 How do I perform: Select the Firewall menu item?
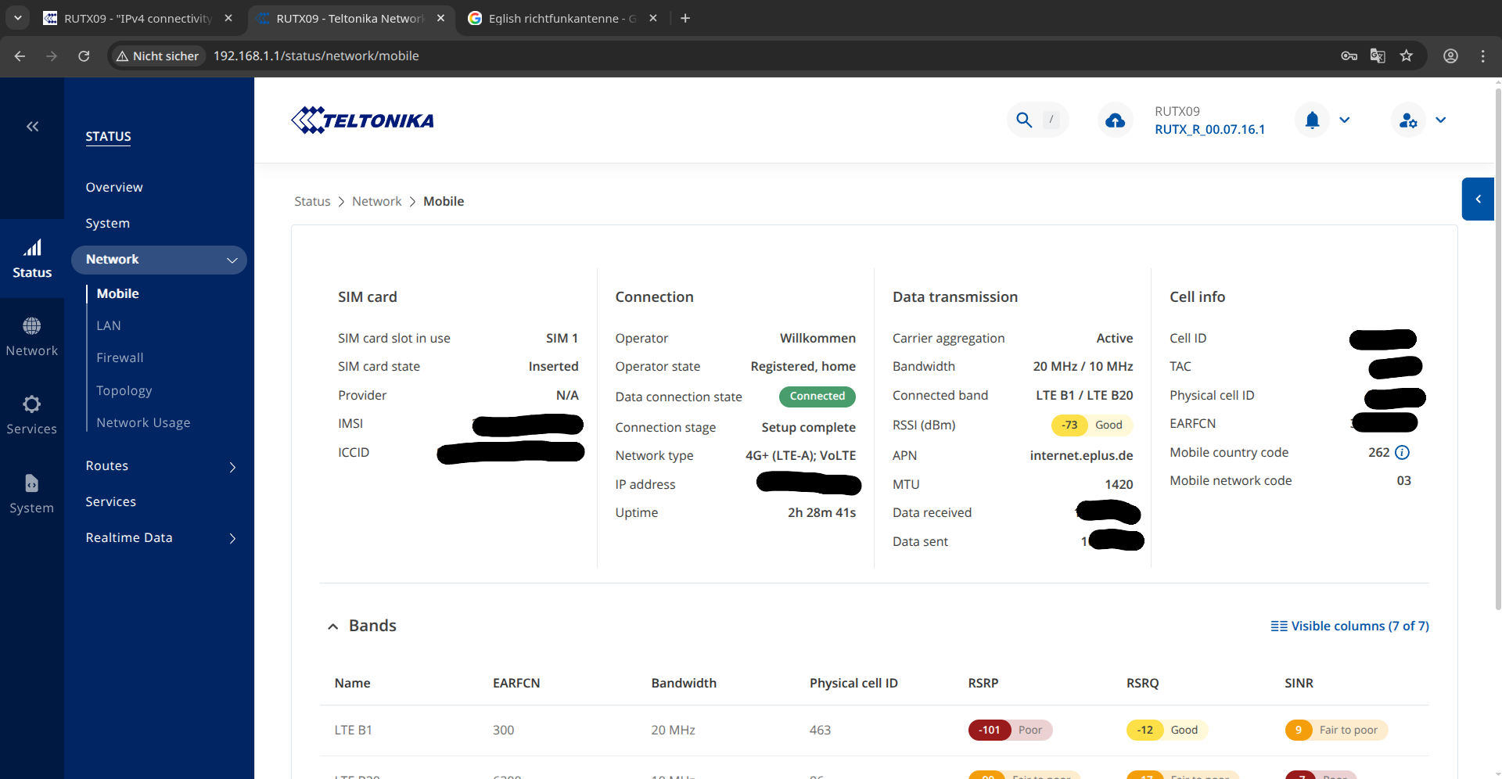(x=120, y=358)
